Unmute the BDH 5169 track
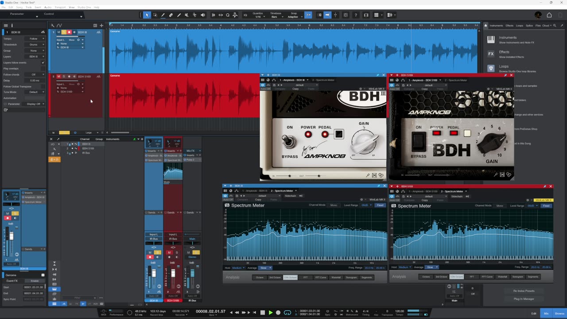This screenshot has width=567, height=319. [58, 77]
